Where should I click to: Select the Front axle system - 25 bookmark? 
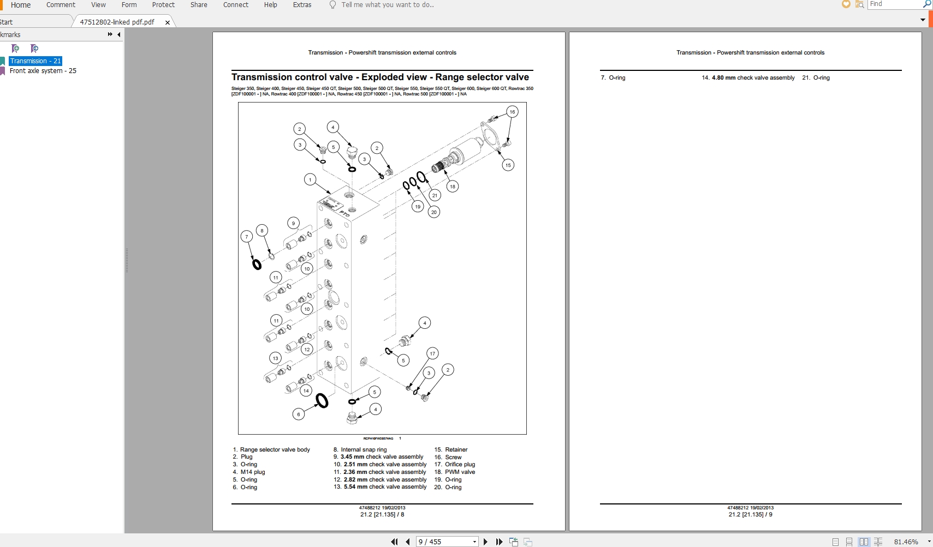(x=43, y=71)
